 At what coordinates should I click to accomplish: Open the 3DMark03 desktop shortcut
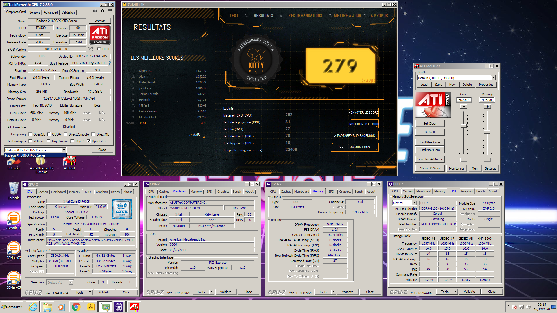pyautogui.click(x=14, y=250)
